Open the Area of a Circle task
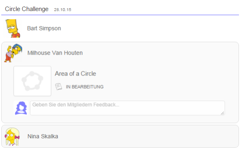Viewport: 241px width, 151px height. click(x=75, y=73)
